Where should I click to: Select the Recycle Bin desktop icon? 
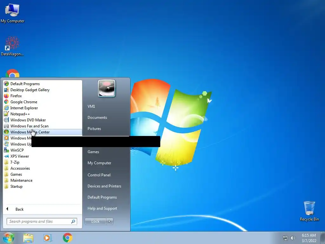tap(309, 211)
